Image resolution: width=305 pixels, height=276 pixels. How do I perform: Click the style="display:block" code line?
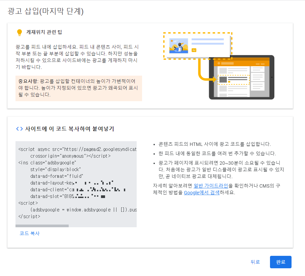click(56, 169)
